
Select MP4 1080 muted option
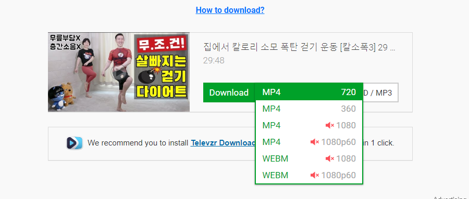tap(309, 125)
